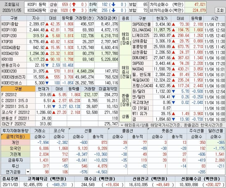Click the 차익순매수 value 47,021
The width and height of the screenshot is (226, 188).
[x=200, y=4]
